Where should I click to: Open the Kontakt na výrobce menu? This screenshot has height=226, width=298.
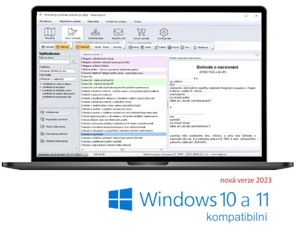116,21
